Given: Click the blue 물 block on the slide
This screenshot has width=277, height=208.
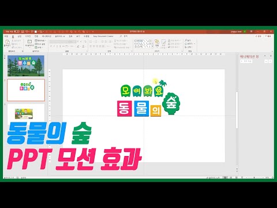Looking at the screenshot, I should tap(141, 109).
